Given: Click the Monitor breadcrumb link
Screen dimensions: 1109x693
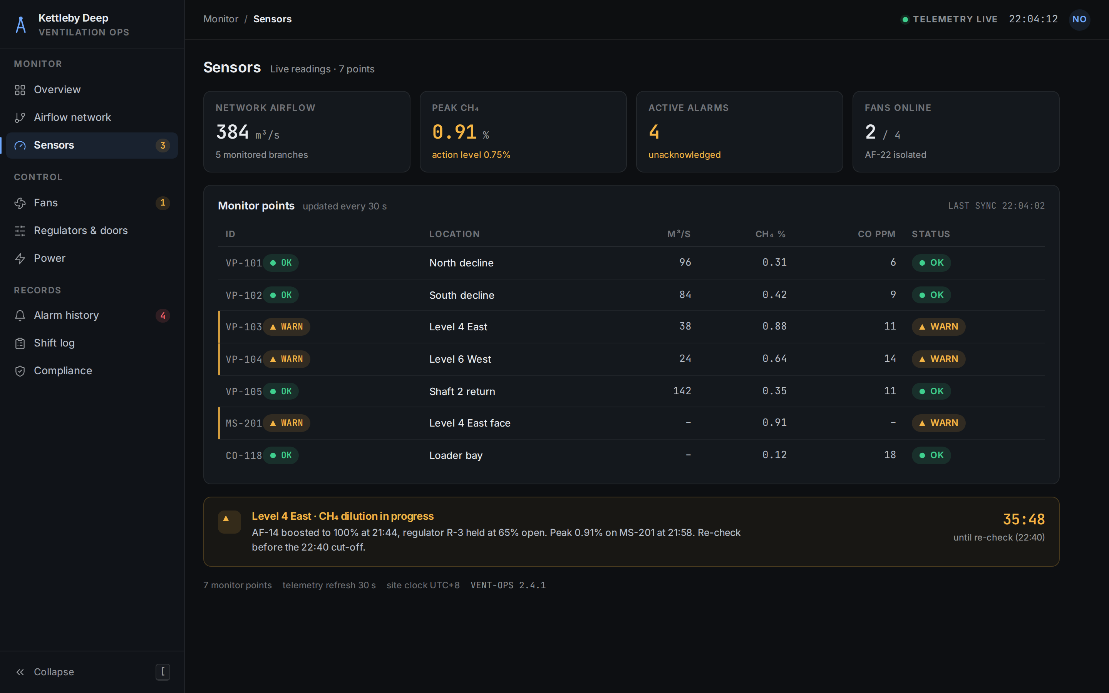Looking at the screenshot, I should pos(221,19).
